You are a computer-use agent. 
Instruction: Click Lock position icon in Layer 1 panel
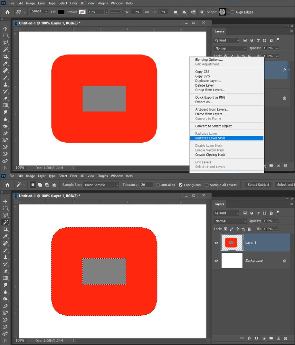click(237, 229)
